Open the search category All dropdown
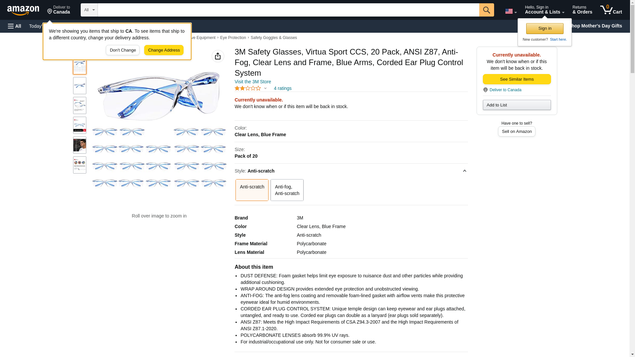This screenshot has height=357, width=635. (x=89, y=10)
